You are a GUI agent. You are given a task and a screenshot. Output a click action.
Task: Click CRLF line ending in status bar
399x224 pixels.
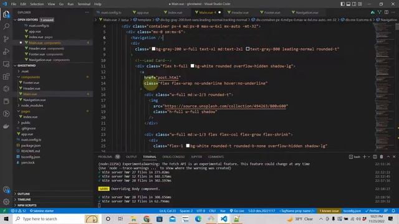point(212,211)
